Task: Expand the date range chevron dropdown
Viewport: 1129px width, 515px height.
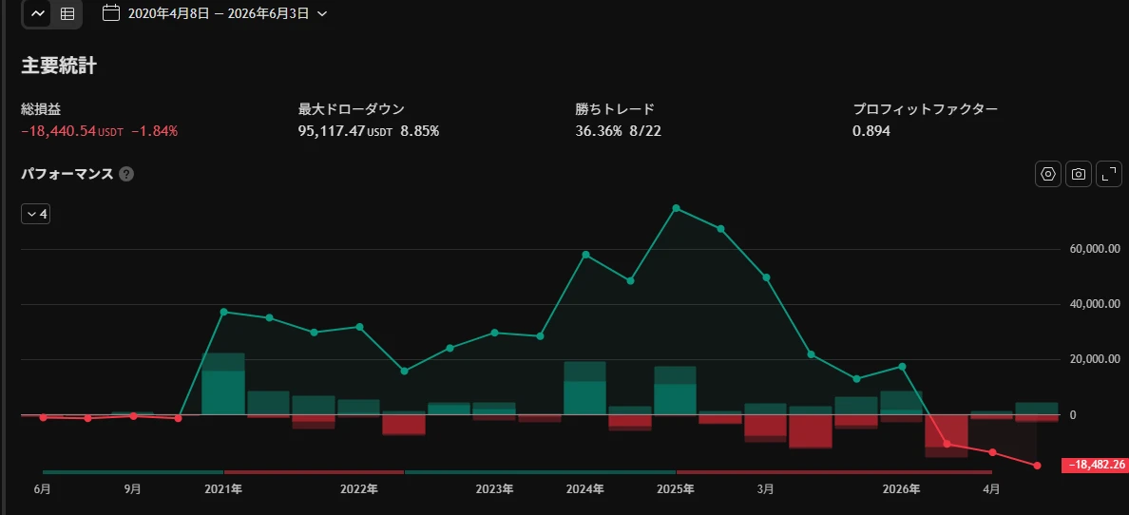Action: pyautogui.click(x=322, y=13)
